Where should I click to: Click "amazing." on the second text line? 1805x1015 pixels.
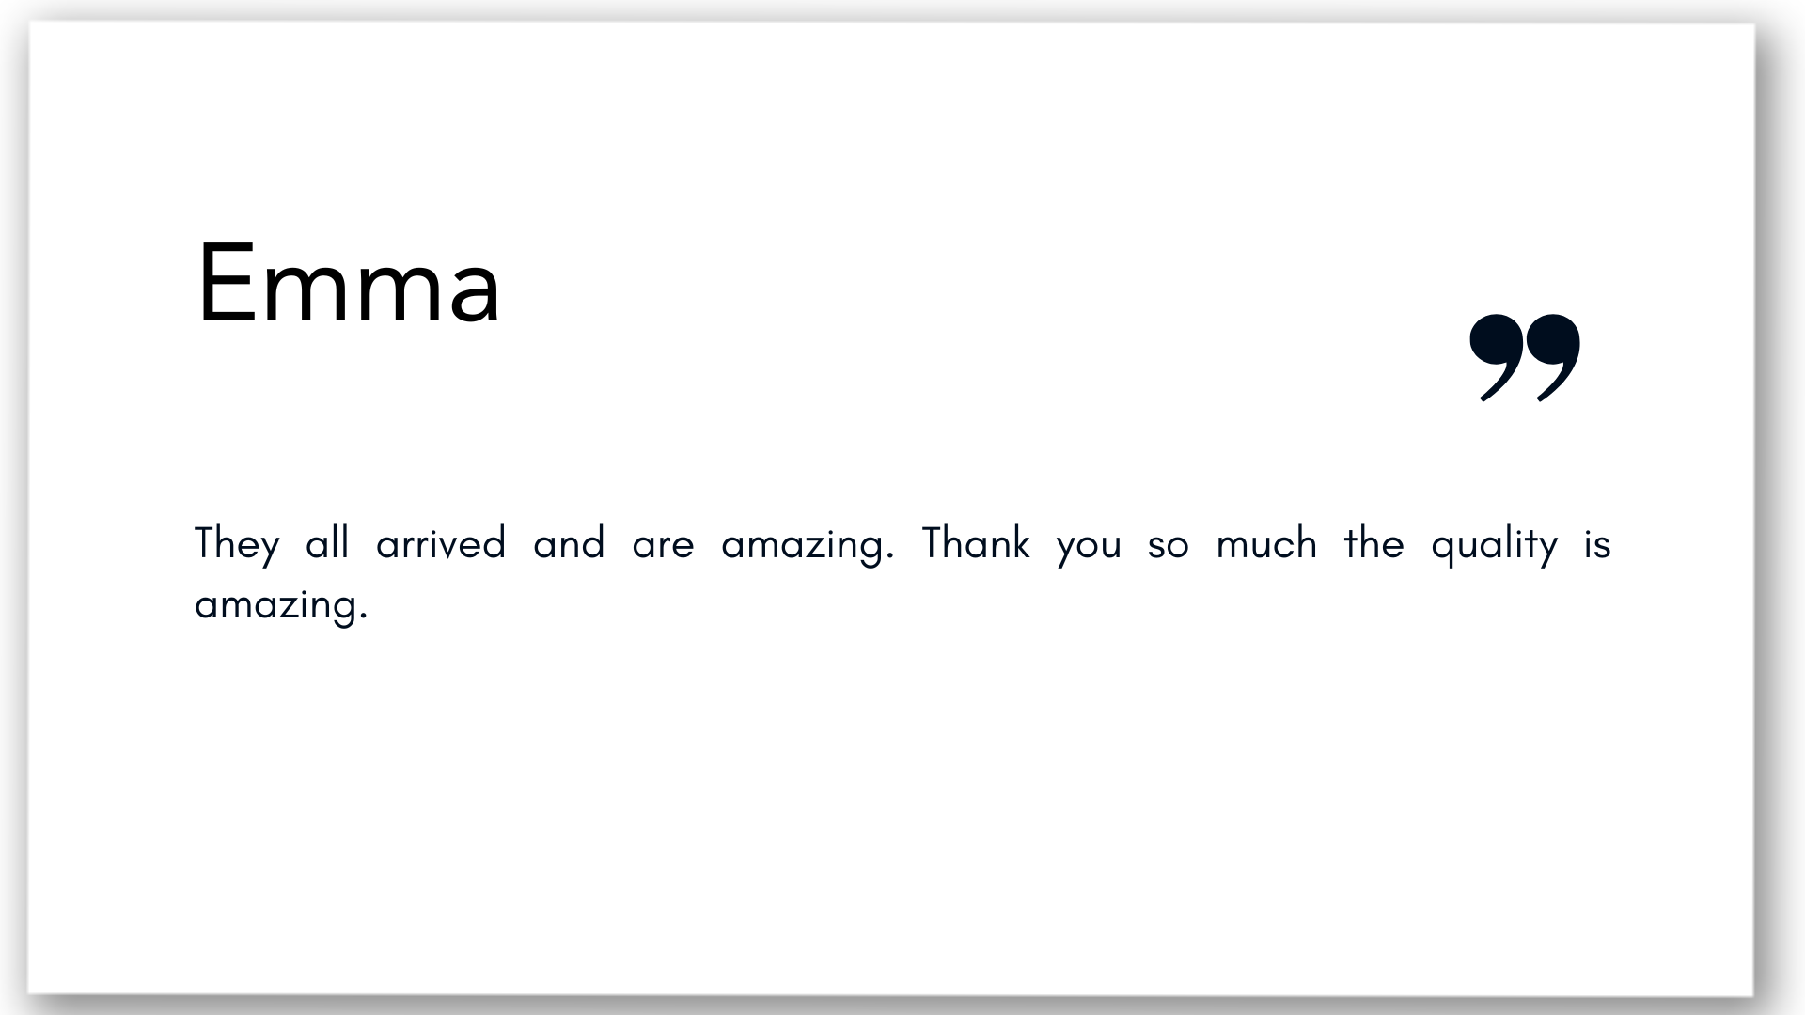pos(280,605)
